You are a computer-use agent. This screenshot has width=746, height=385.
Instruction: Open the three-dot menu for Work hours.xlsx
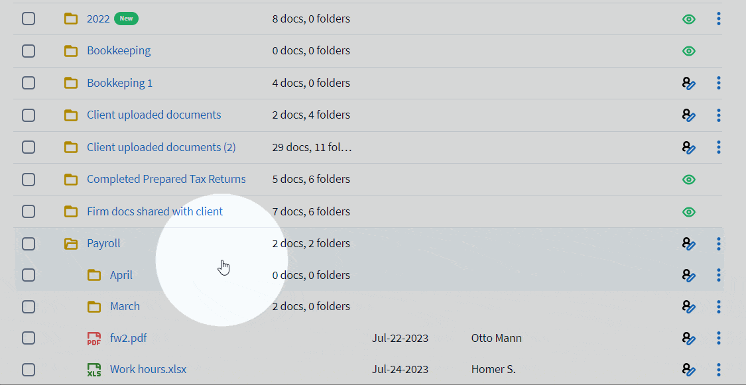(x=719, y=370)
